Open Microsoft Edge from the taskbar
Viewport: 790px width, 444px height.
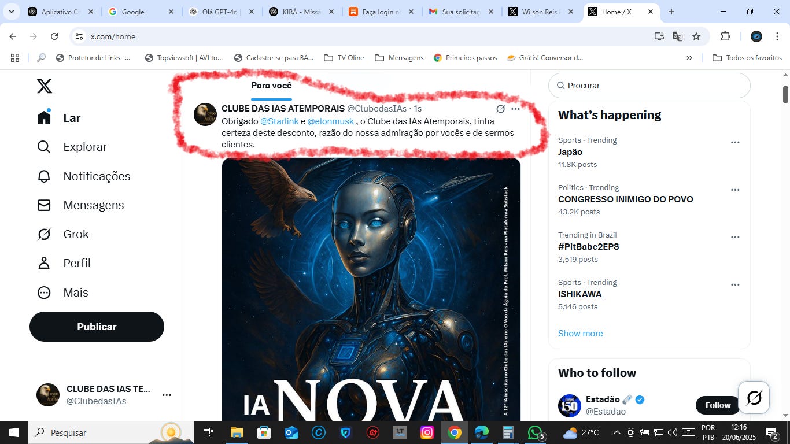point(481,432)
